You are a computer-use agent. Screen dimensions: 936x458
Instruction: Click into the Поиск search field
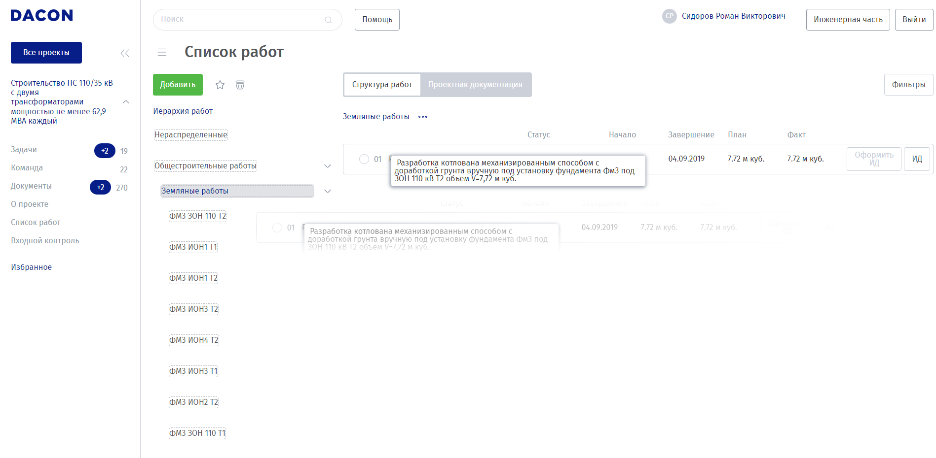click(242, 20)
